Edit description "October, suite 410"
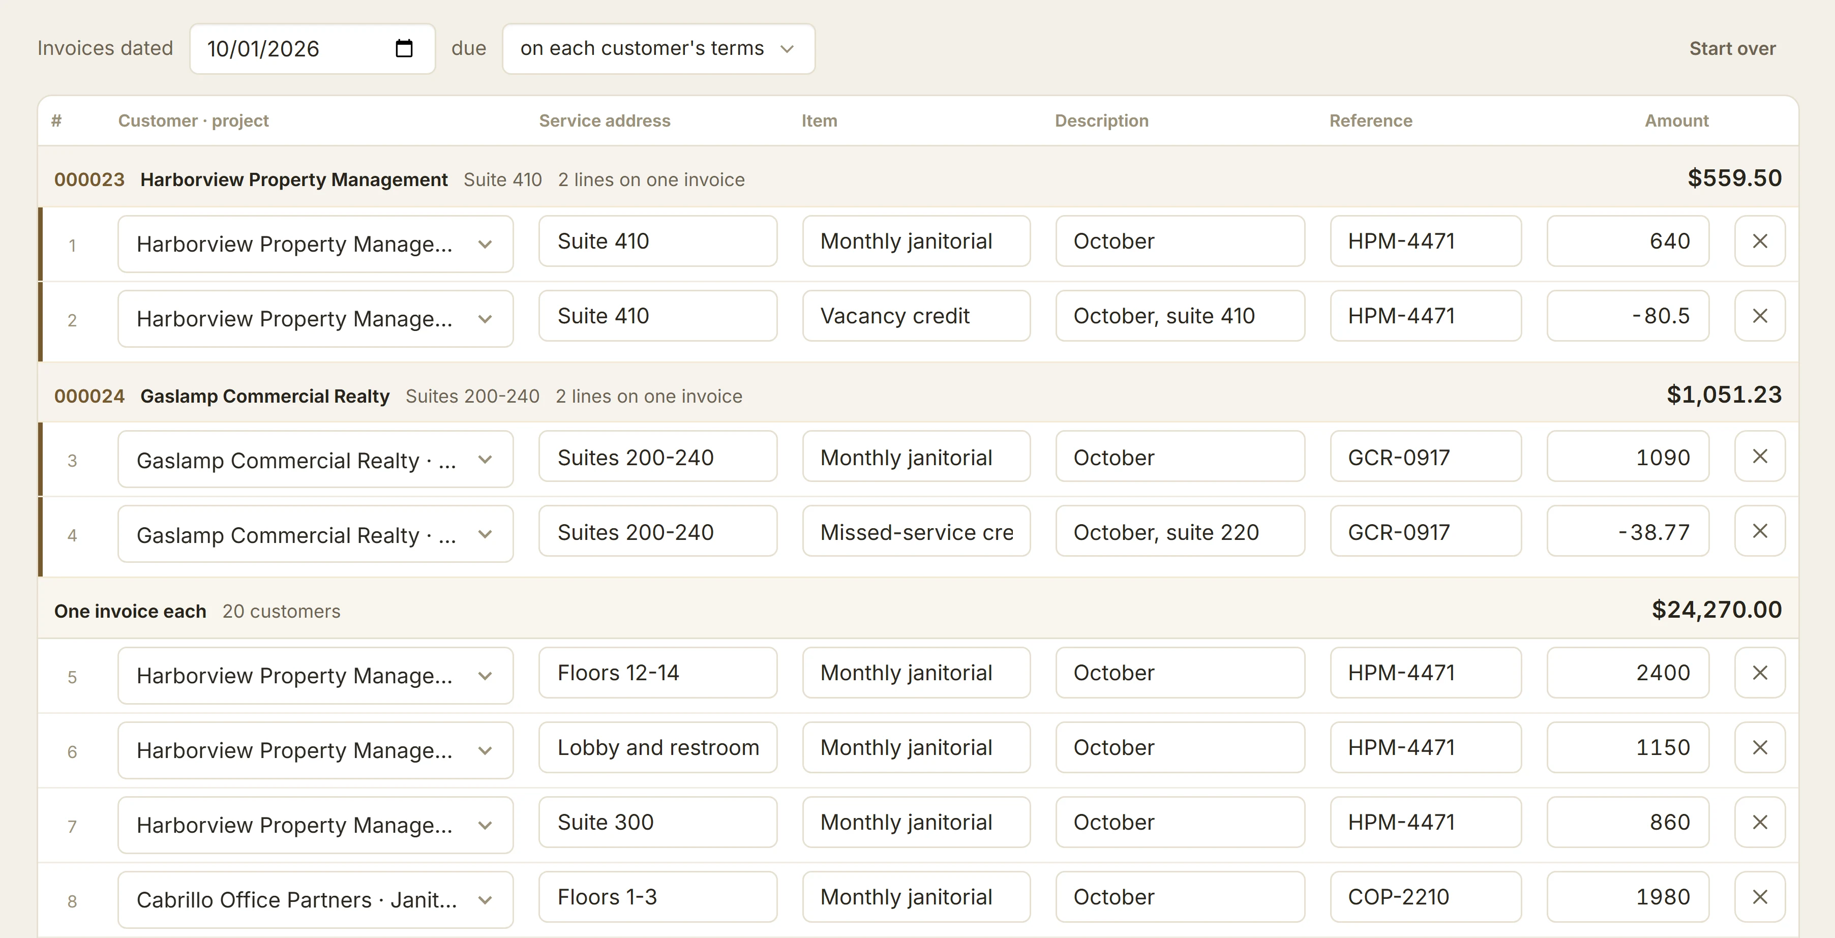The image size is (1835, 938). [1180, 316]
